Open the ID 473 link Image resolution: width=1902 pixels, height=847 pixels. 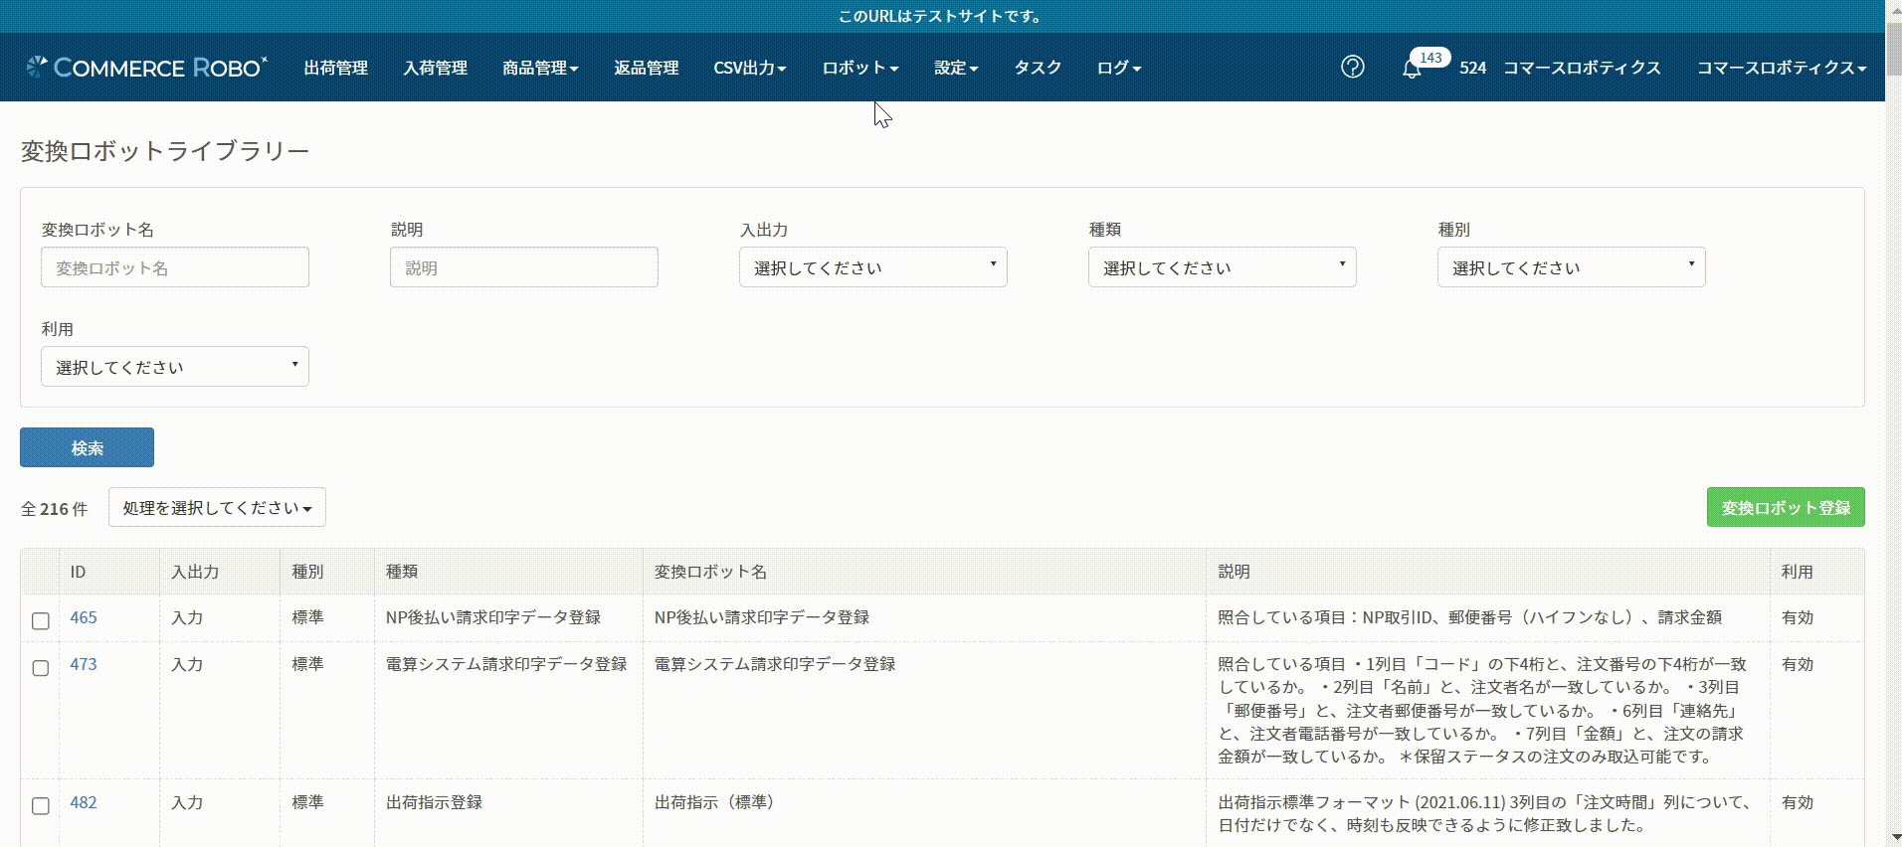click(x=84, y=664)
